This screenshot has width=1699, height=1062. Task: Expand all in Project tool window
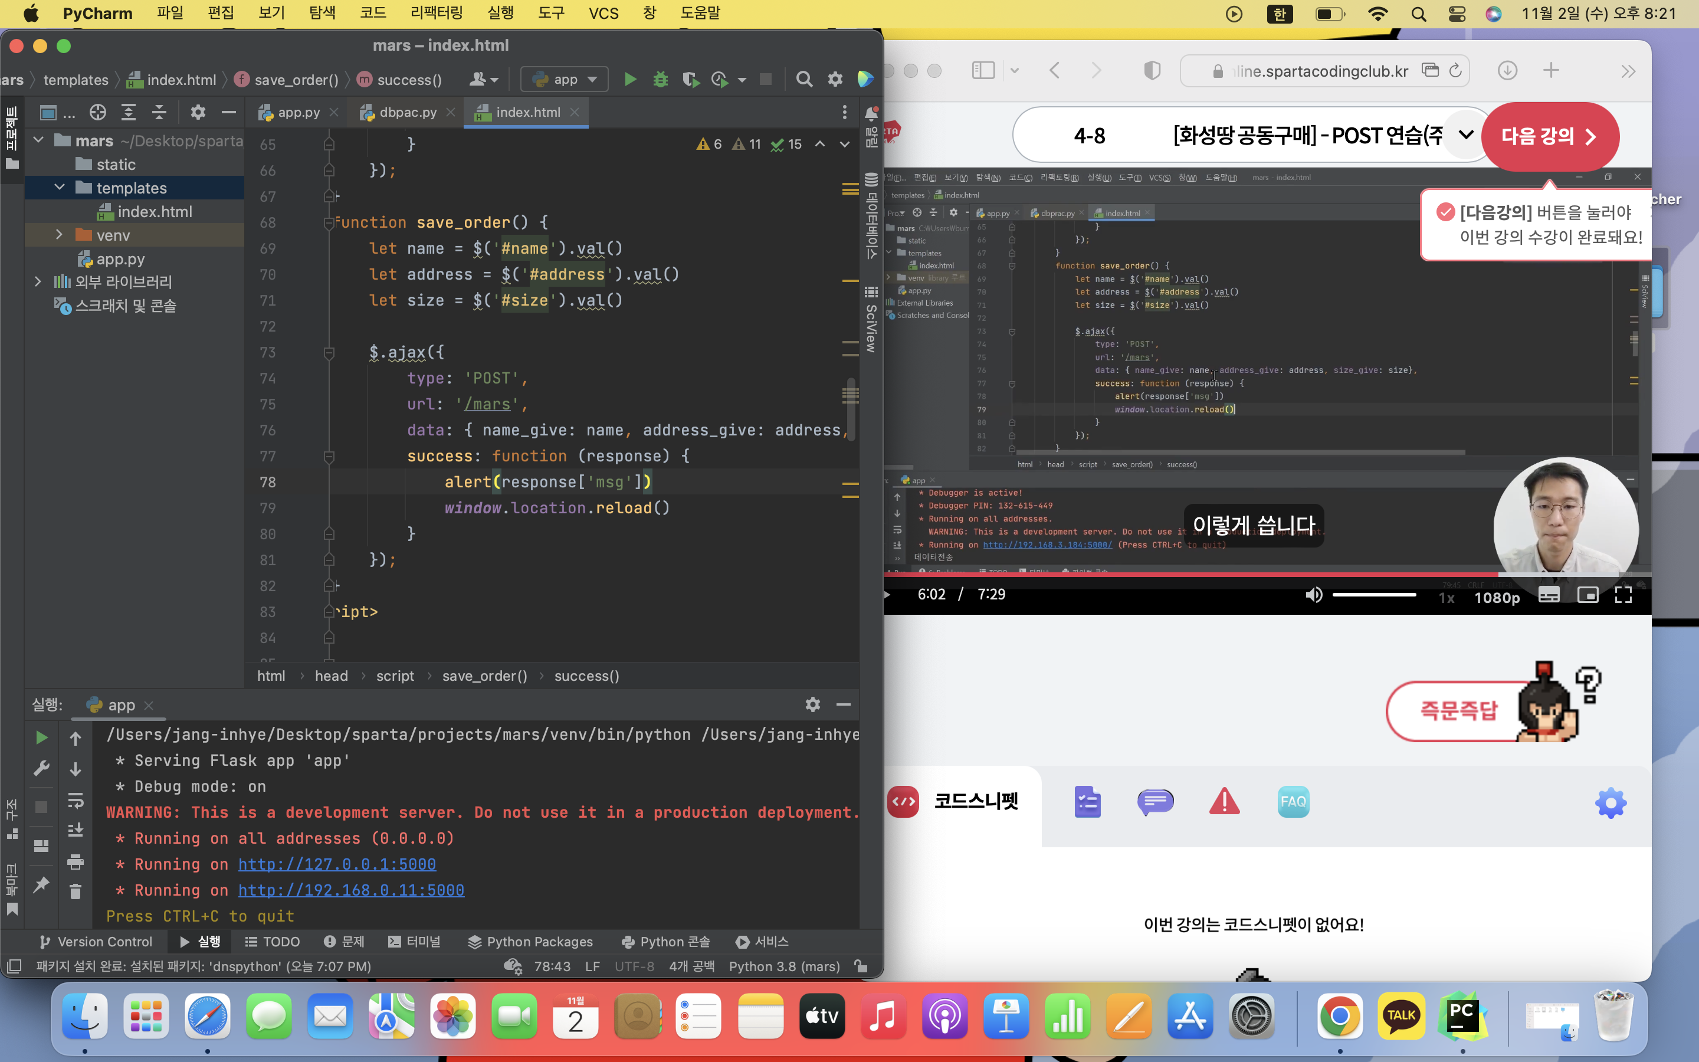click(129, 112)
